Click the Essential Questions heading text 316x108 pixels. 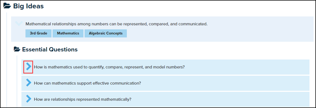pos(50,50)
